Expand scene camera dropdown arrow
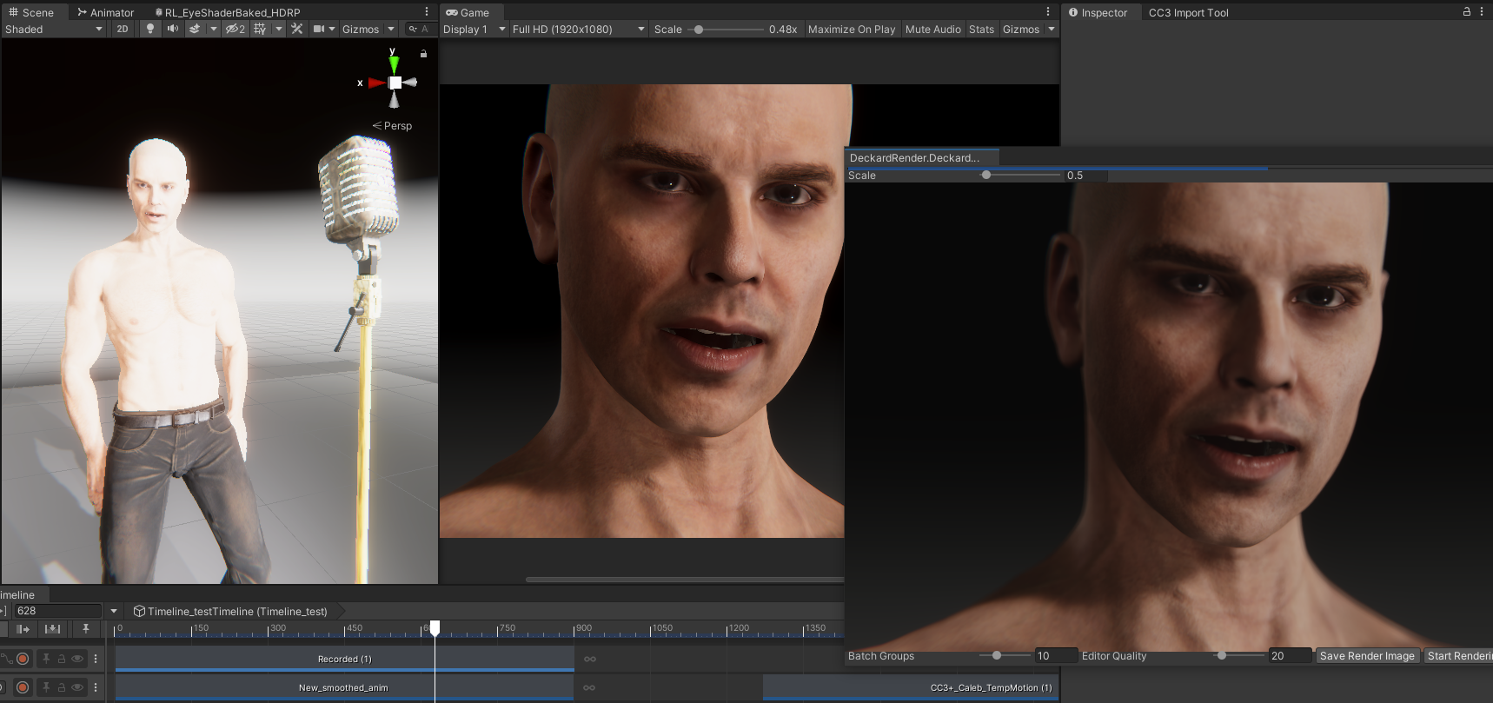This screenshot has height=703, width=1493. (331, 29)
